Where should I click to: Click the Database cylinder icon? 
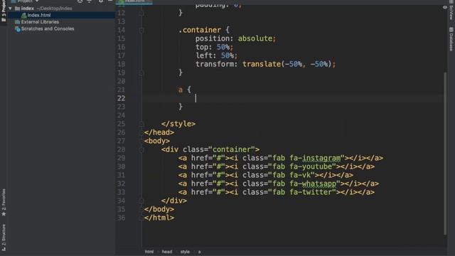(x=451, y=30)
